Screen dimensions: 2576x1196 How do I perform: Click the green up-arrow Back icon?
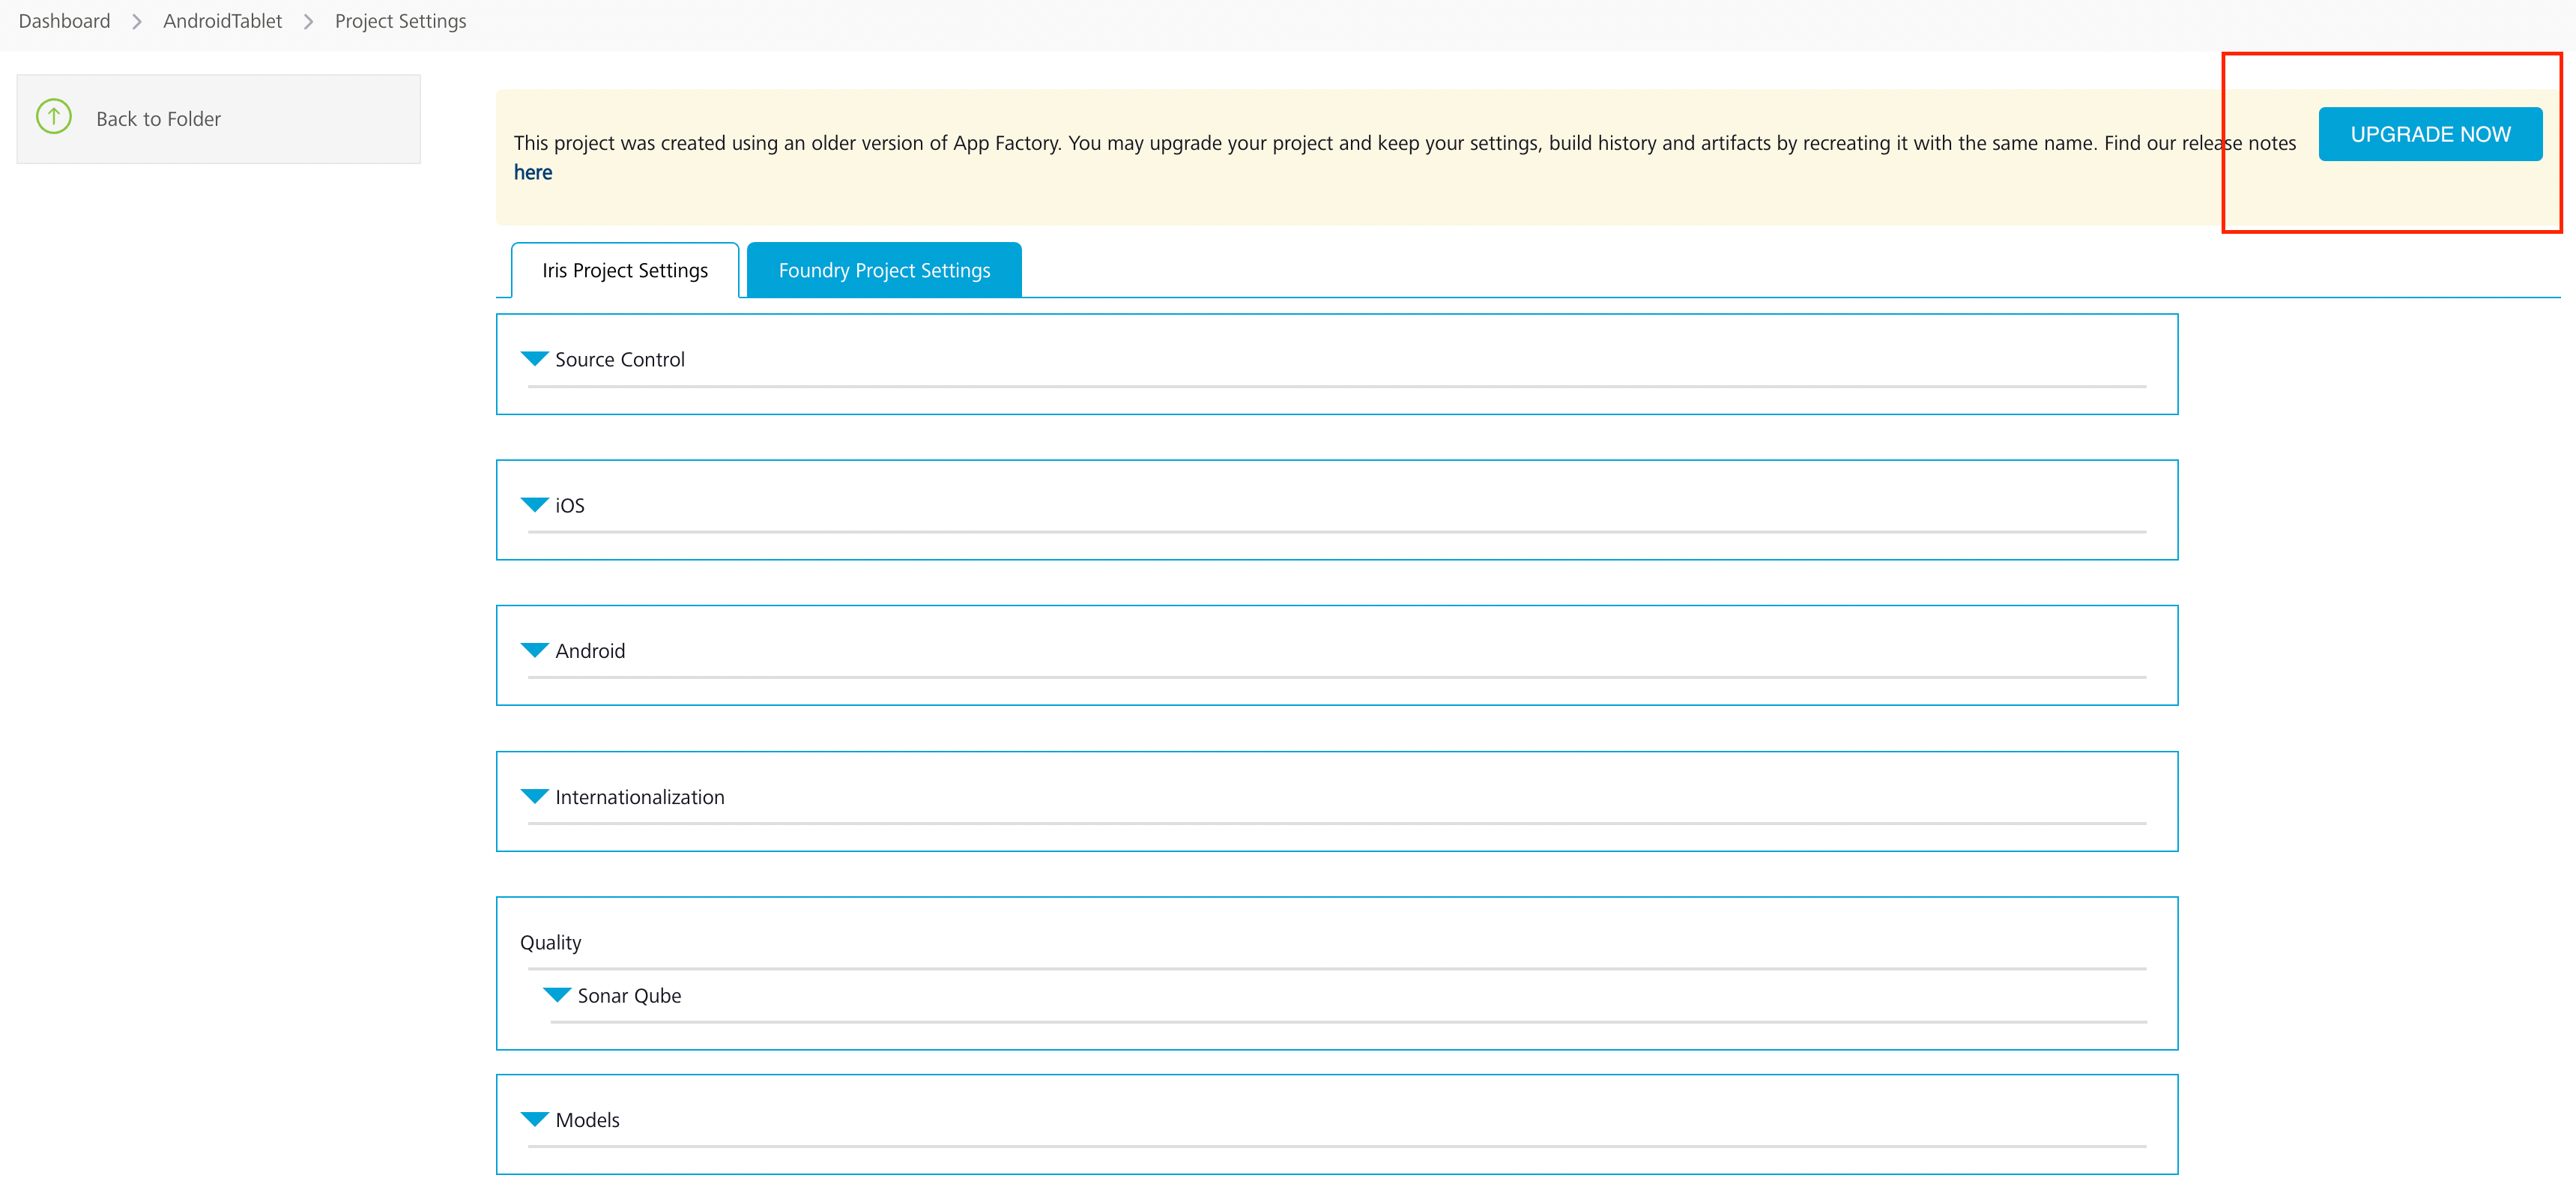tap(54, 117)
